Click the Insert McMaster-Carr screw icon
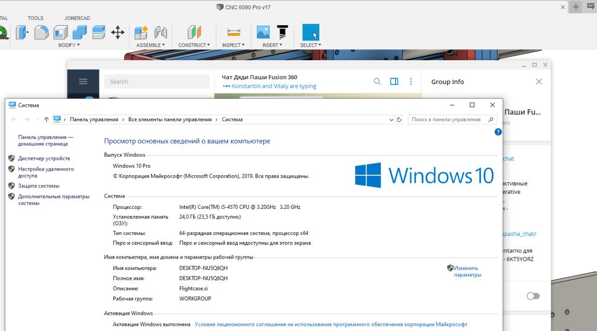 point(282,32)
